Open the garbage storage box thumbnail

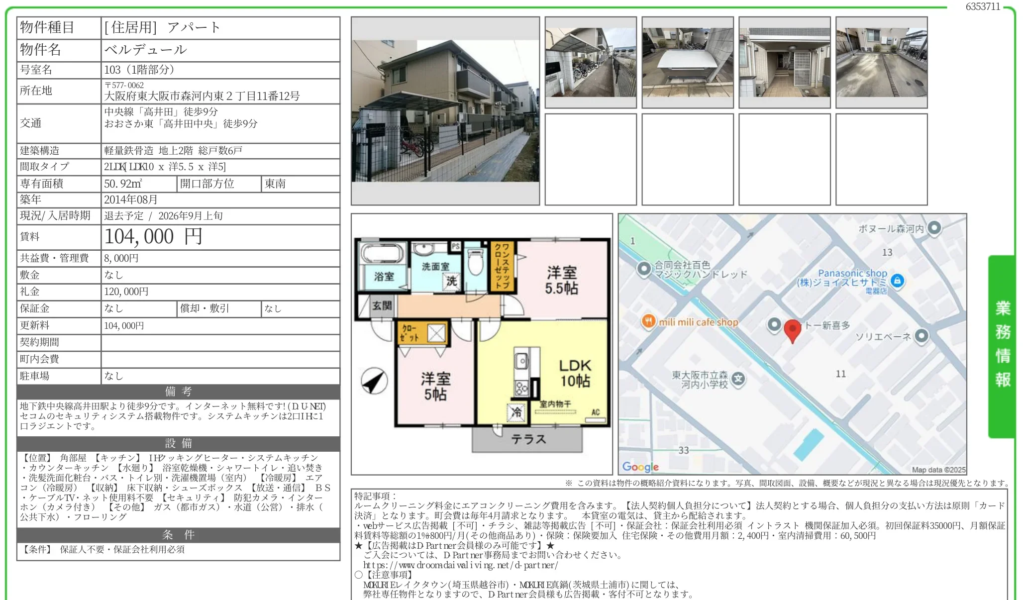click(688, 62)
